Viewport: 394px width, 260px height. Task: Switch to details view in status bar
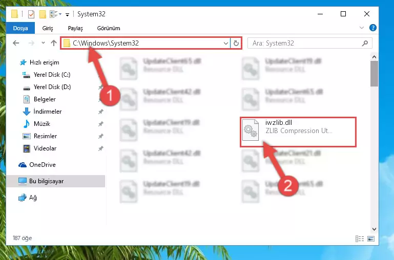coord(360,239)
